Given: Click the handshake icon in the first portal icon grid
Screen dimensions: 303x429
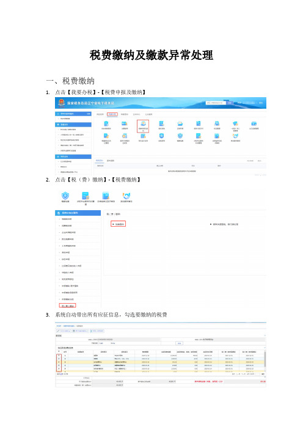Looking at the screenshot, I should tap(235, 137).
